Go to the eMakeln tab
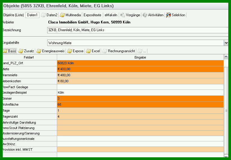The image size is (231, 160). (x=111, y=15)
